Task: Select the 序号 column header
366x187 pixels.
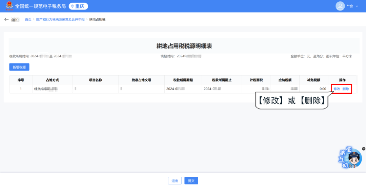Action: 21,80
